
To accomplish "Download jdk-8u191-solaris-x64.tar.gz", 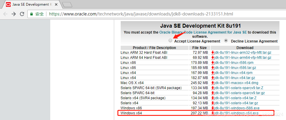I will (x=236, y=103).
